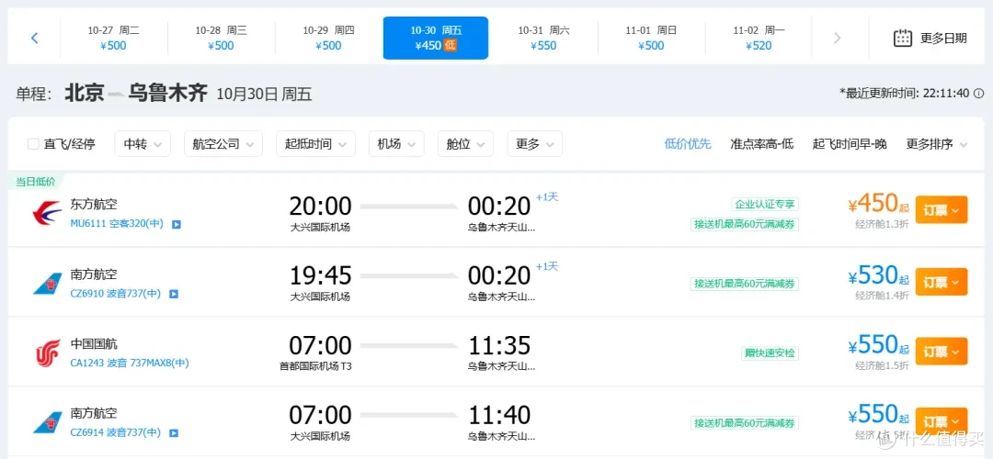Select the 10-30 周五 ¥450 date tab
Screen dimensions: 993x459
click(436, 38)
